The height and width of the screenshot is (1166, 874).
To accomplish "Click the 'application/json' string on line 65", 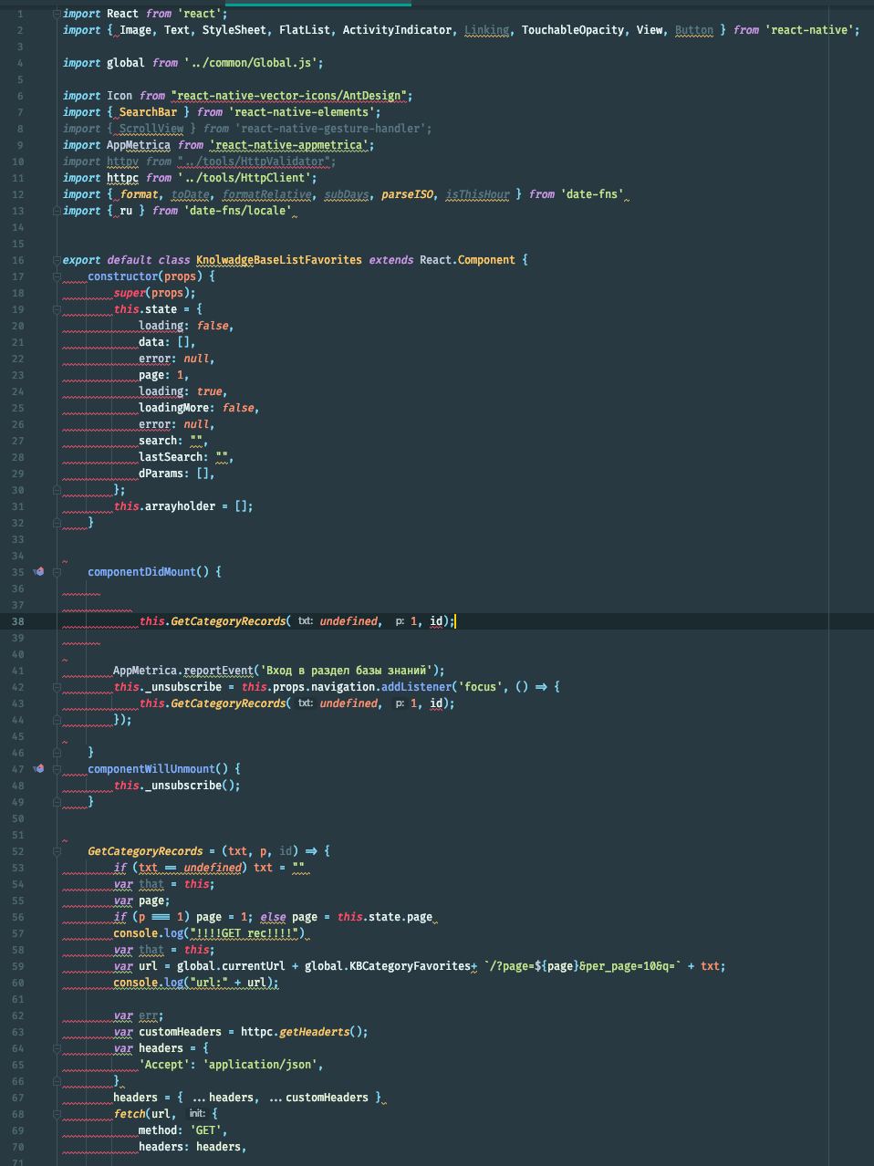I will point(260,1065).
